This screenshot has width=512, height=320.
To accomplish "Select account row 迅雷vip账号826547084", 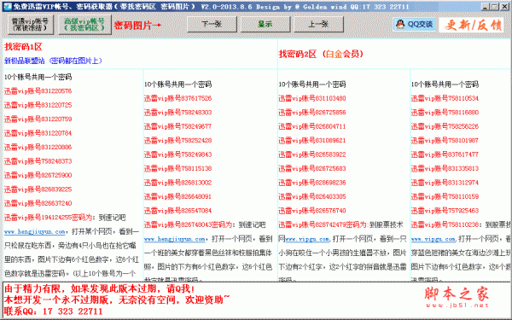I will (x=178, y=211).
